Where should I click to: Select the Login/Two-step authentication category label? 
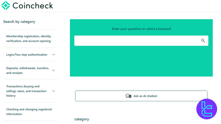click(27, 55)
